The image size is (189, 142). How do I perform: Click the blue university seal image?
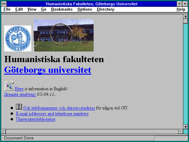[x=18, y=38]
